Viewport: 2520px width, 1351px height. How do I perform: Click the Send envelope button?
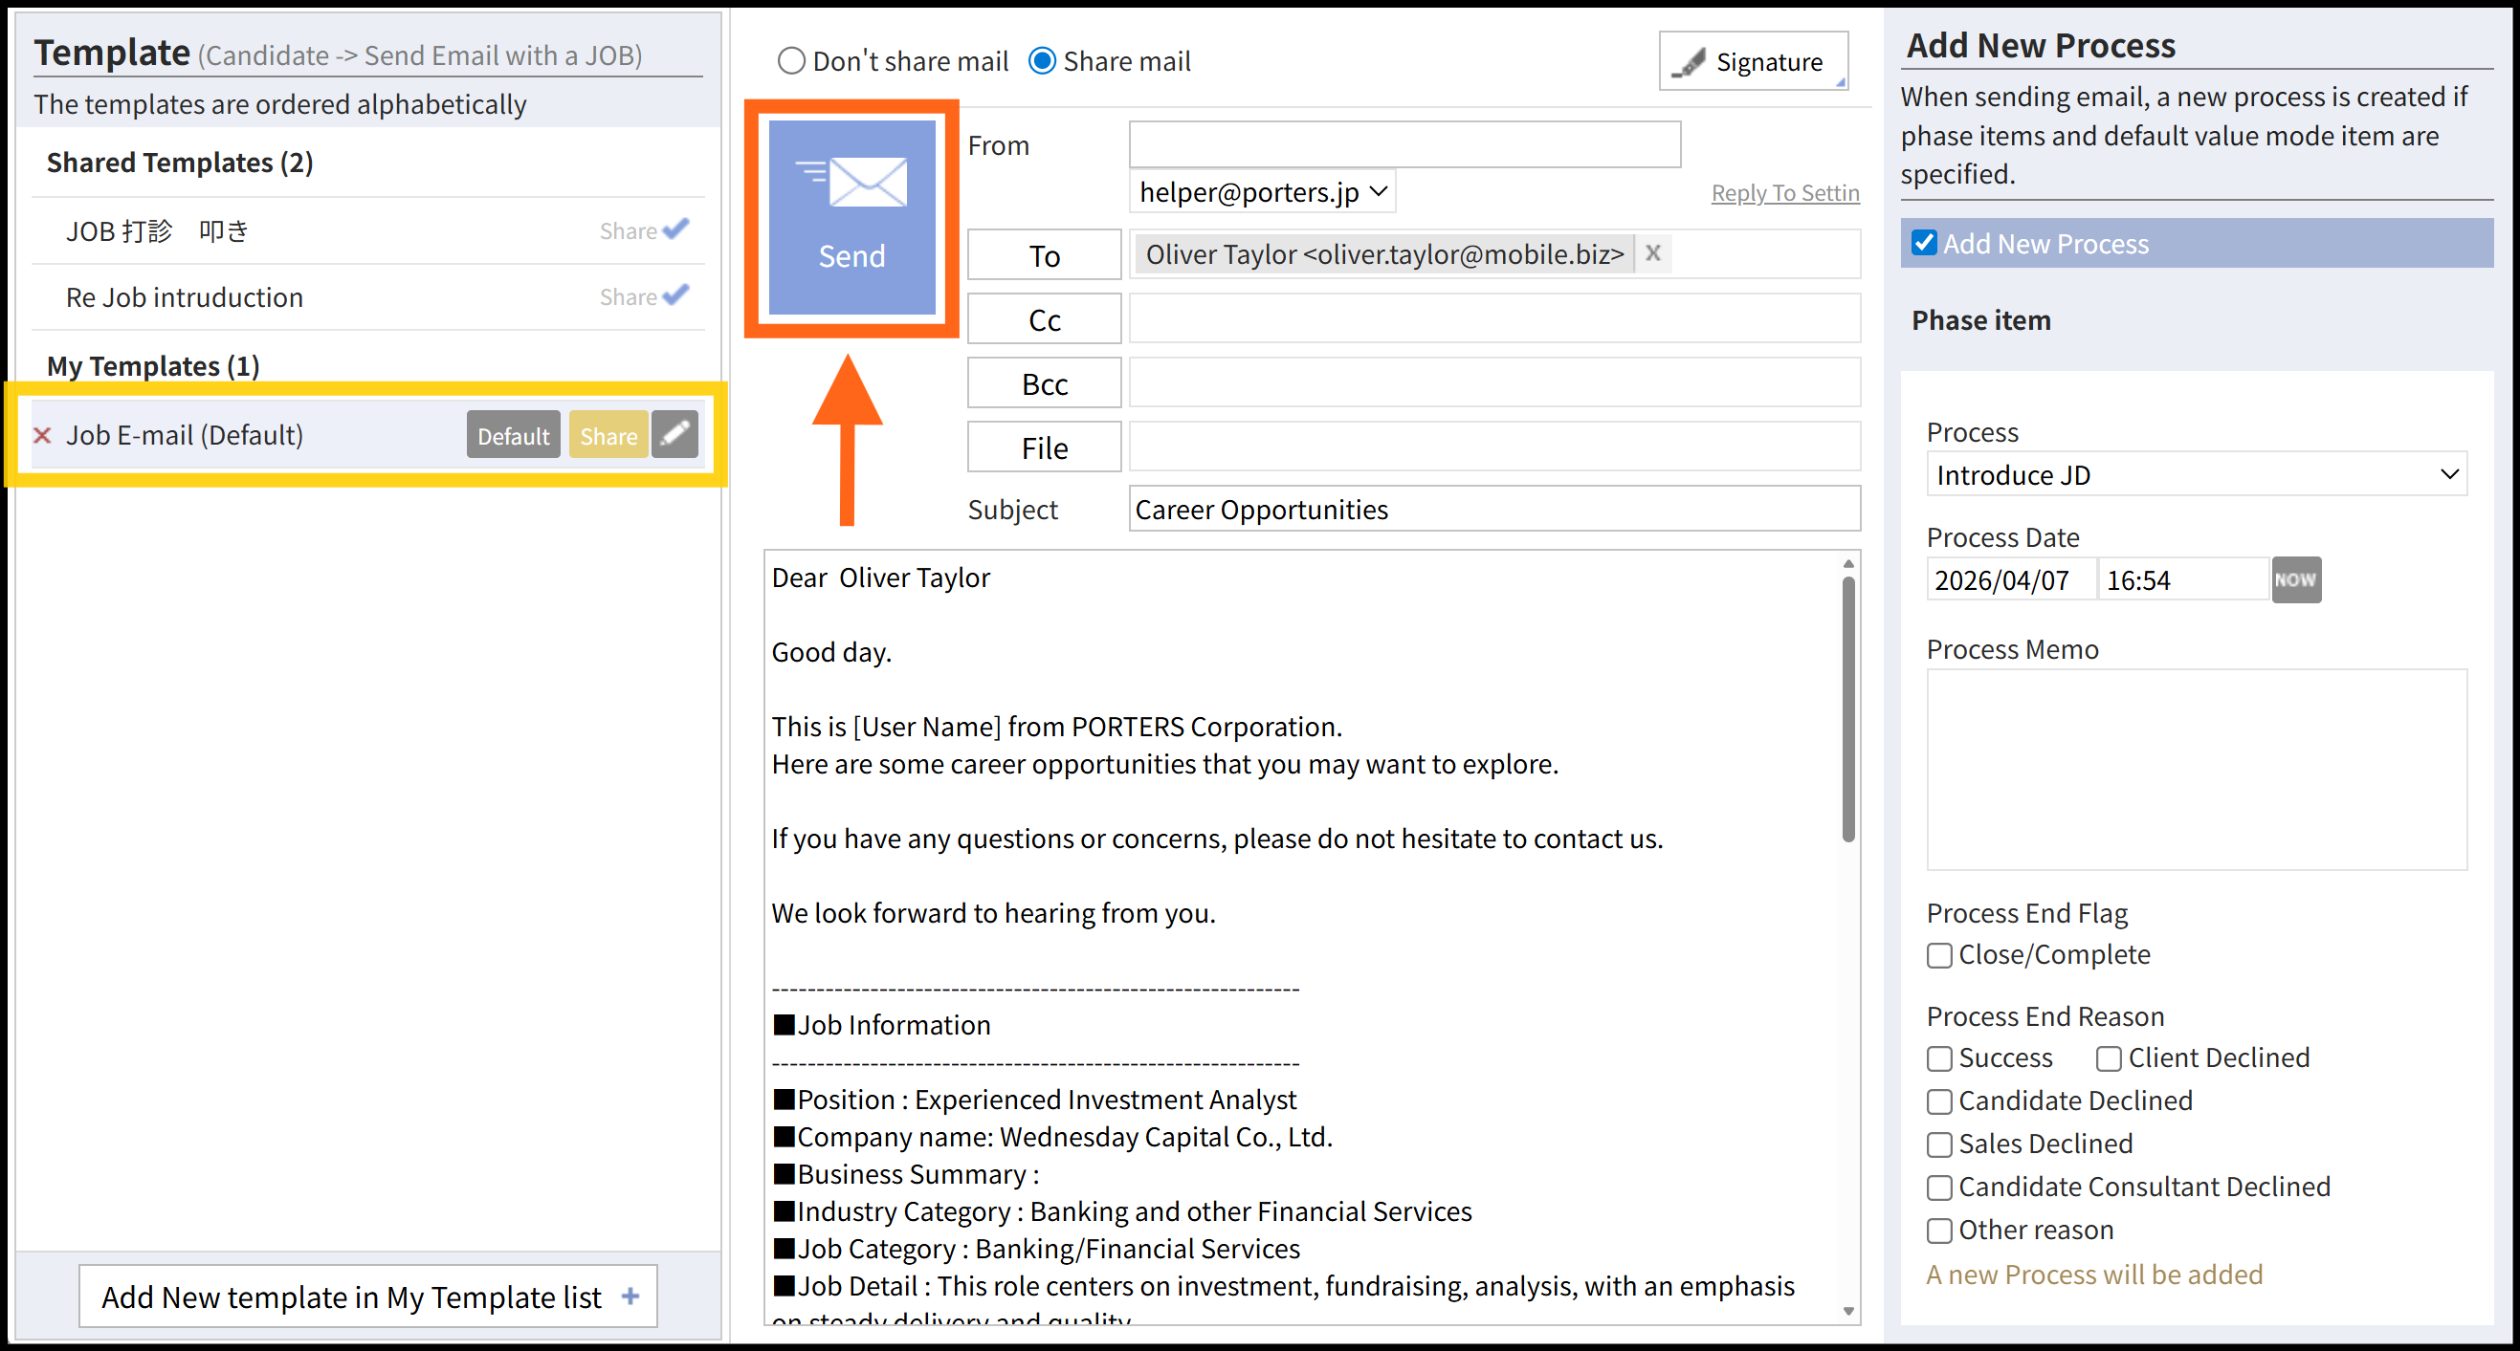(851, 217)
